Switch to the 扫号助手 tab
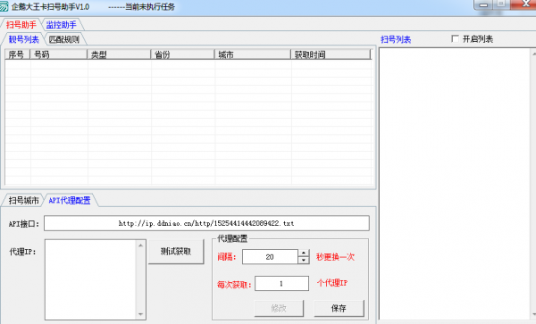536x324 pixels. coord(21,25)
